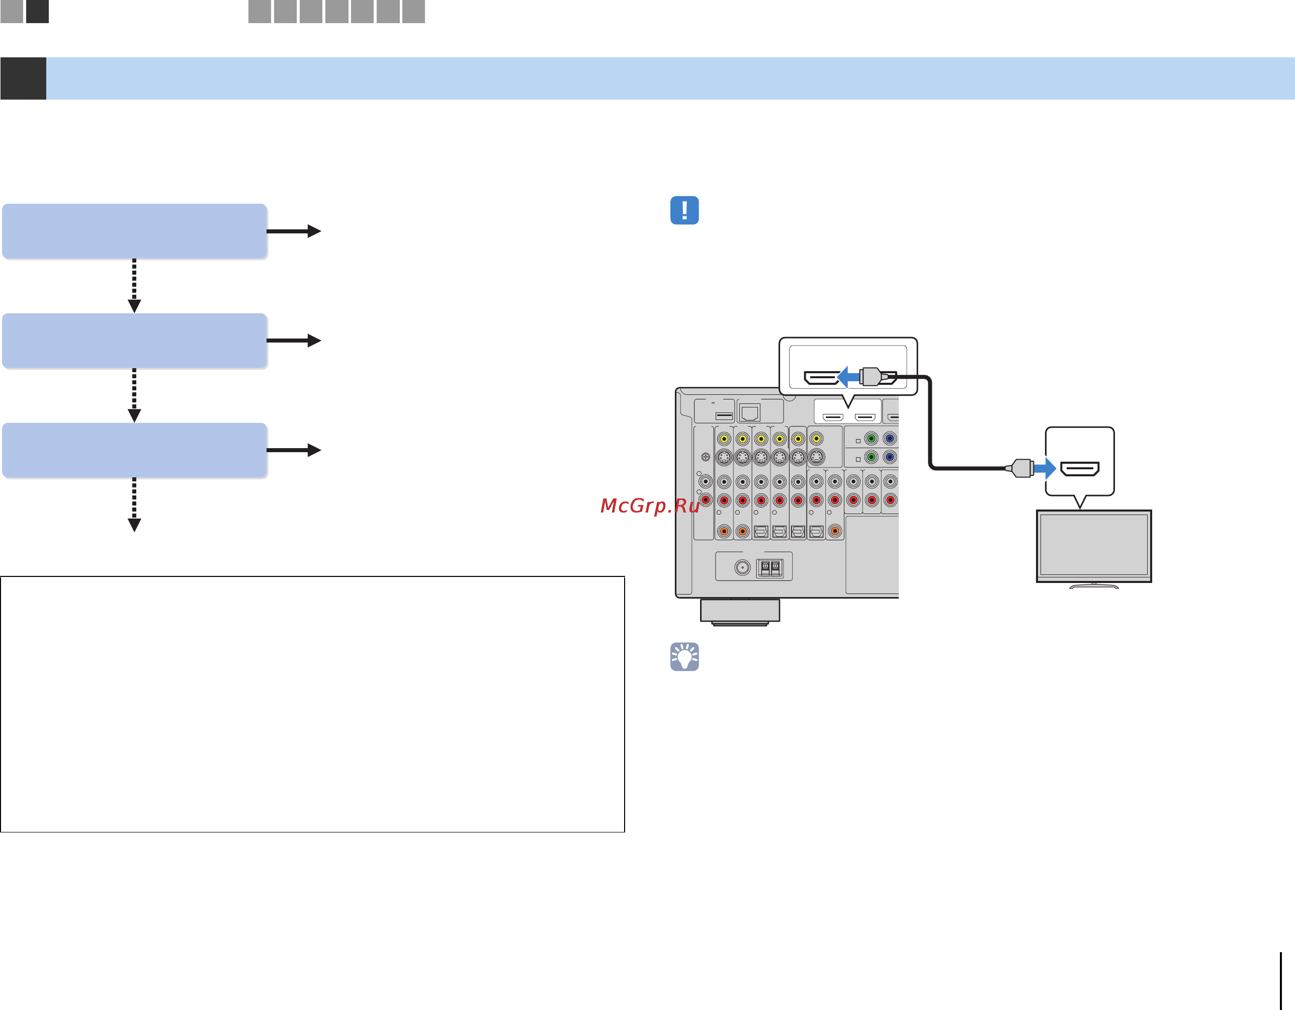This screenshot has height=1010, width=1295.
Task: Select the bottom flowchart step box
Action: click(135, 450)
